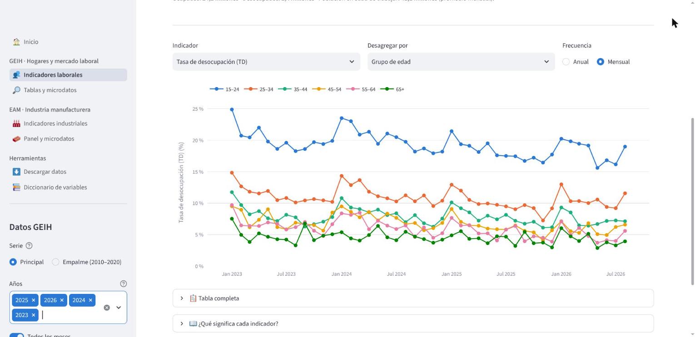Screen dimensions: 695x337
Task: Open the Diccionario de variables page
Action: click(68, 187)
